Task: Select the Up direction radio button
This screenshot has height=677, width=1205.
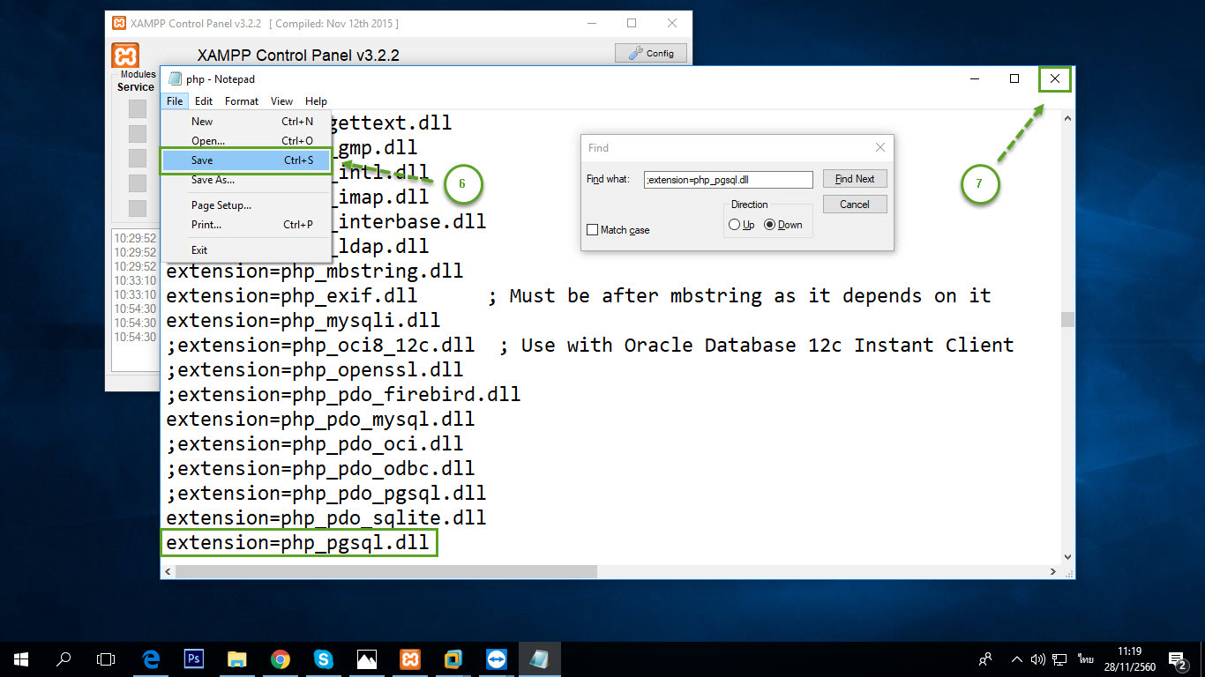Action: click(x=734, y=225)
